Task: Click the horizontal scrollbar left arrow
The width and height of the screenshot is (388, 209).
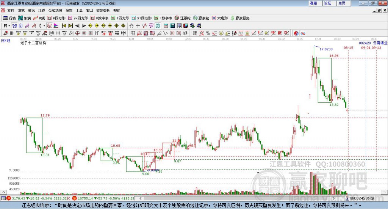Action: click(x=141, y=198)
